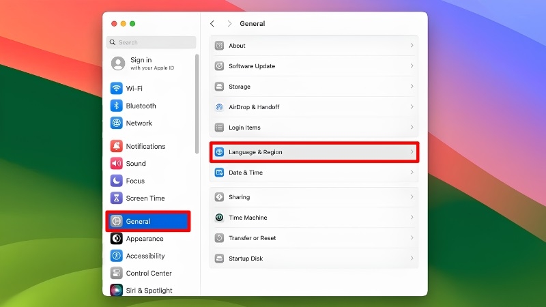Go back with the back arrow
Image resolution: width=546 pixels, height=307 pixels.
pos(212,24)
